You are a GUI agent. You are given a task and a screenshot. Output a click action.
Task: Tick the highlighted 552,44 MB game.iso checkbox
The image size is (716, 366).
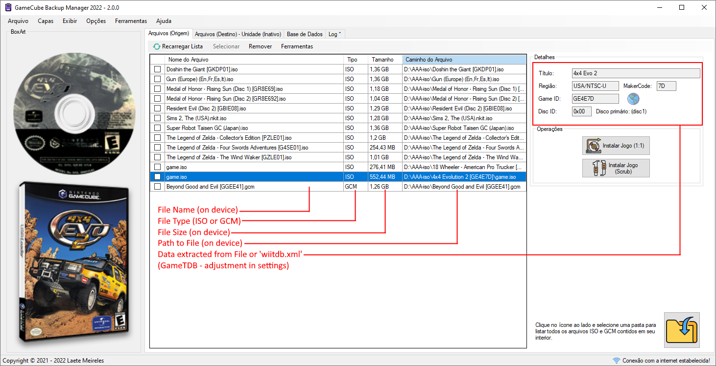[x=157, y=177]
